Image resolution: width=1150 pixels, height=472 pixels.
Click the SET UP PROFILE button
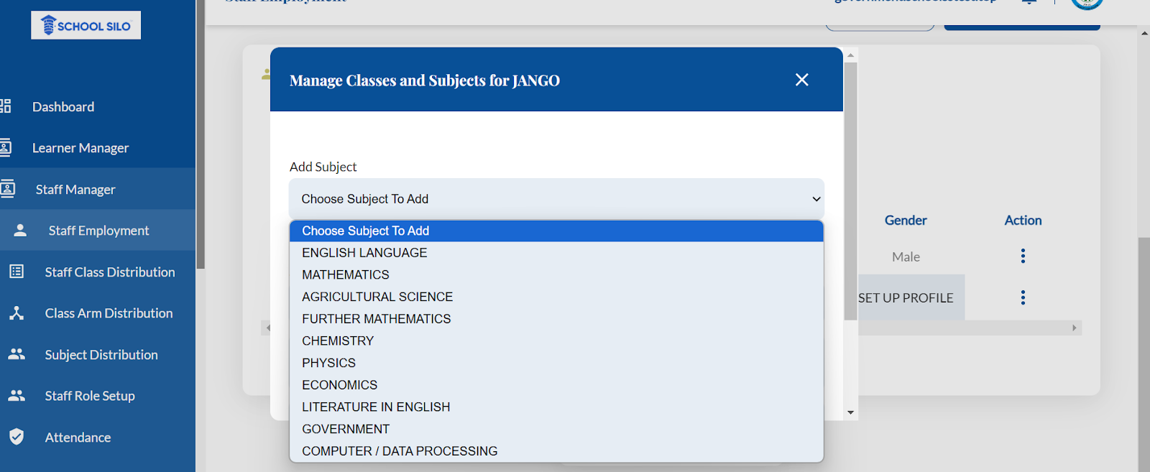[x=906, y=297]
